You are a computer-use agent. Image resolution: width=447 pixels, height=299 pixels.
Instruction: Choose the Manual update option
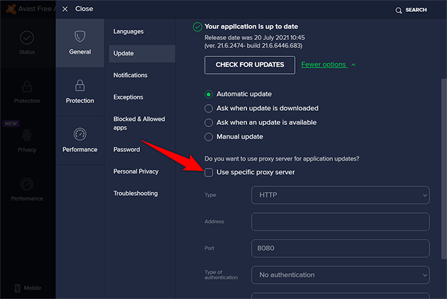coord(209,137)
